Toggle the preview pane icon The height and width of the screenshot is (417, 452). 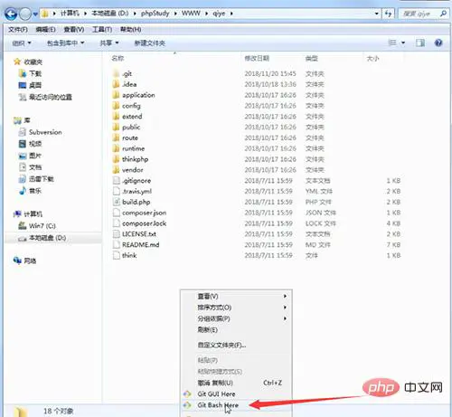(x=420, y=43)
